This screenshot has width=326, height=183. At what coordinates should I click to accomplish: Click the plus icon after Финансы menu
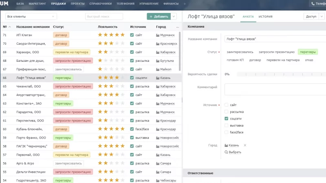[184, 4]
